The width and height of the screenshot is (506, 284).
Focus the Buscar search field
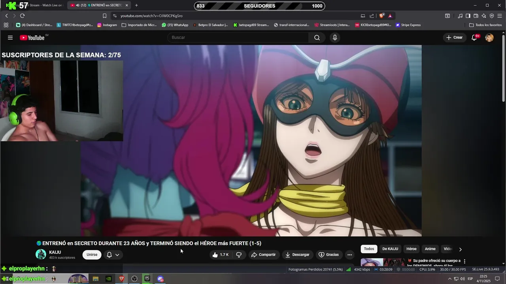238,37
